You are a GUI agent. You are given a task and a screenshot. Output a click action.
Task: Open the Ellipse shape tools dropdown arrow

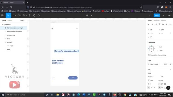(x=21, y=16)
